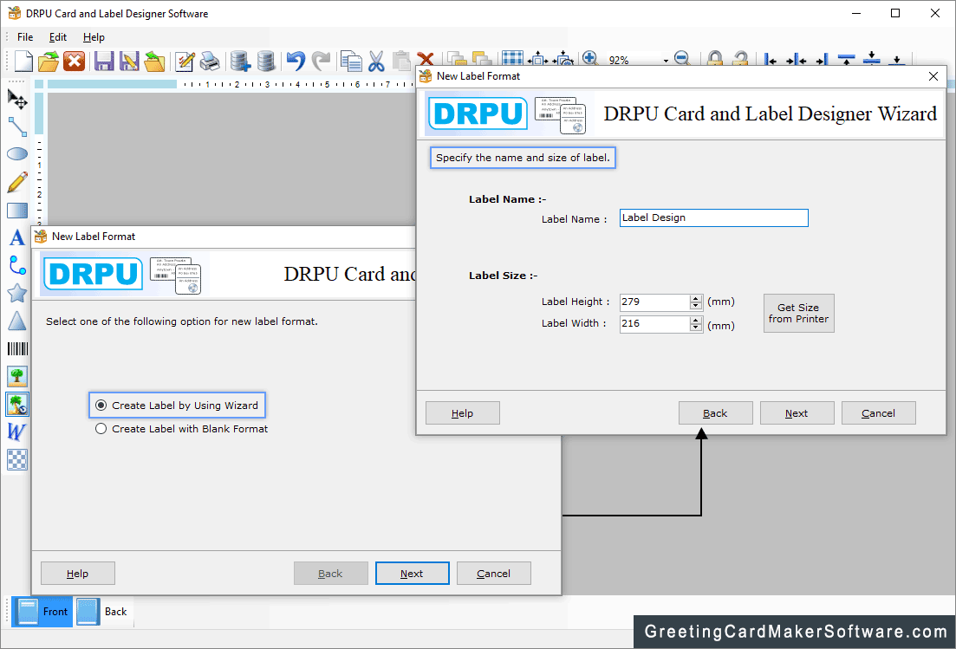Click the Save floppy disk icon

coord(104,61)
